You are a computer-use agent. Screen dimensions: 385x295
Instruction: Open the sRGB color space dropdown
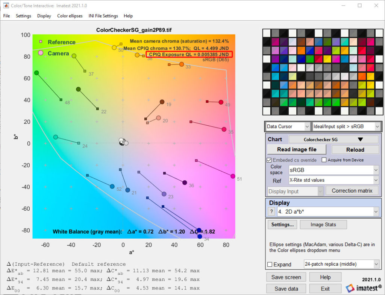pos(334,170)
